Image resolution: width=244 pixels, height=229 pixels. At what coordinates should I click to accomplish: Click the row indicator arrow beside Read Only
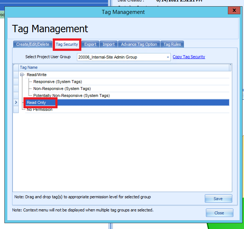pyautogui.click(x=16, y=102)
